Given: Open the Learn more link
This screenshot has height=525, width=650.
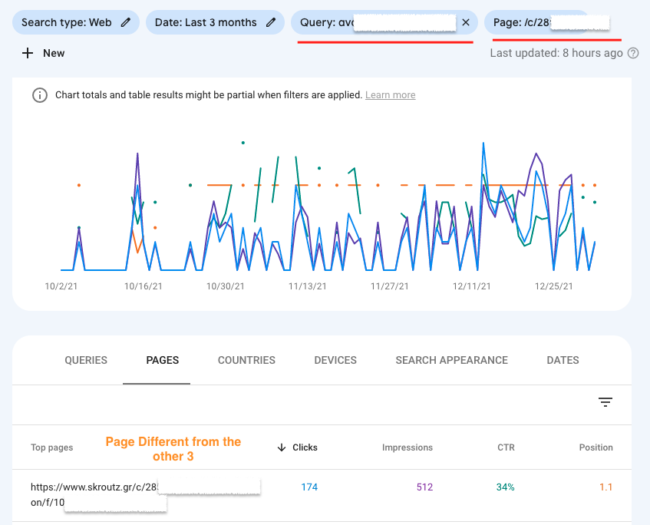Looking at the screenshot, I should [x=390, y=95].
